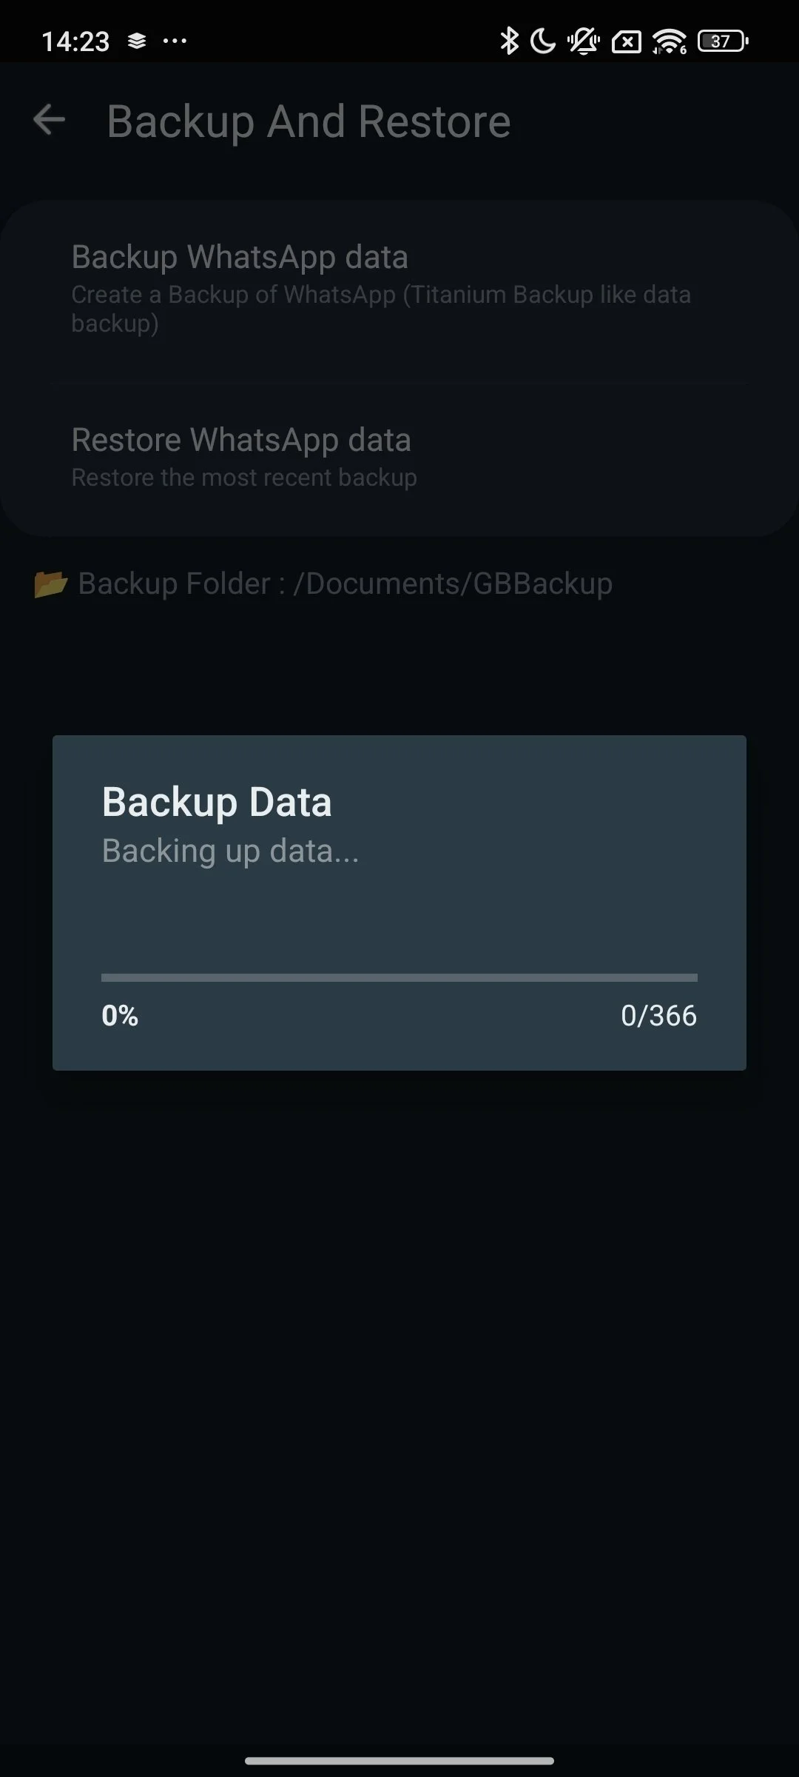Tap the Backup And Restore title
The height and width of the screenshot is (1777, 799).
pyautogui.click(x=309, y=121)
